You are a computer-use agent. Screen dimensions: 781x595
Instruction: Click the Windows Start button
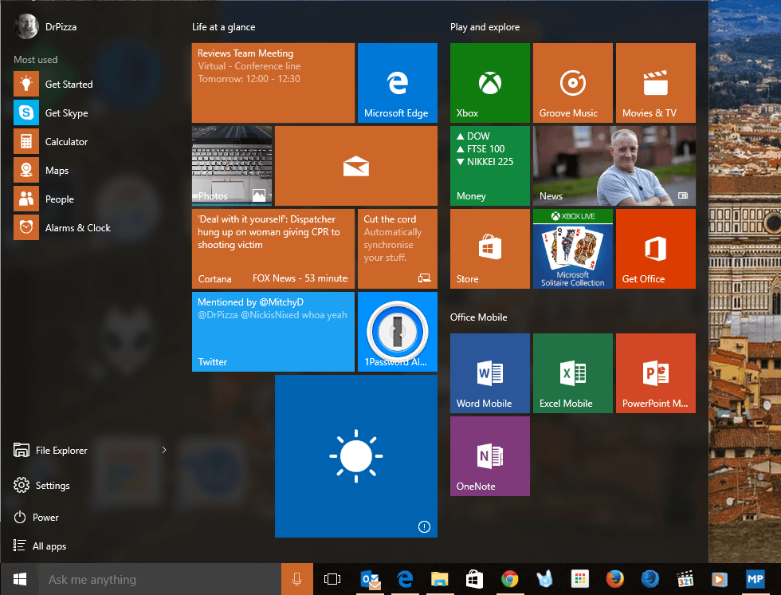[x=20, y=579]
